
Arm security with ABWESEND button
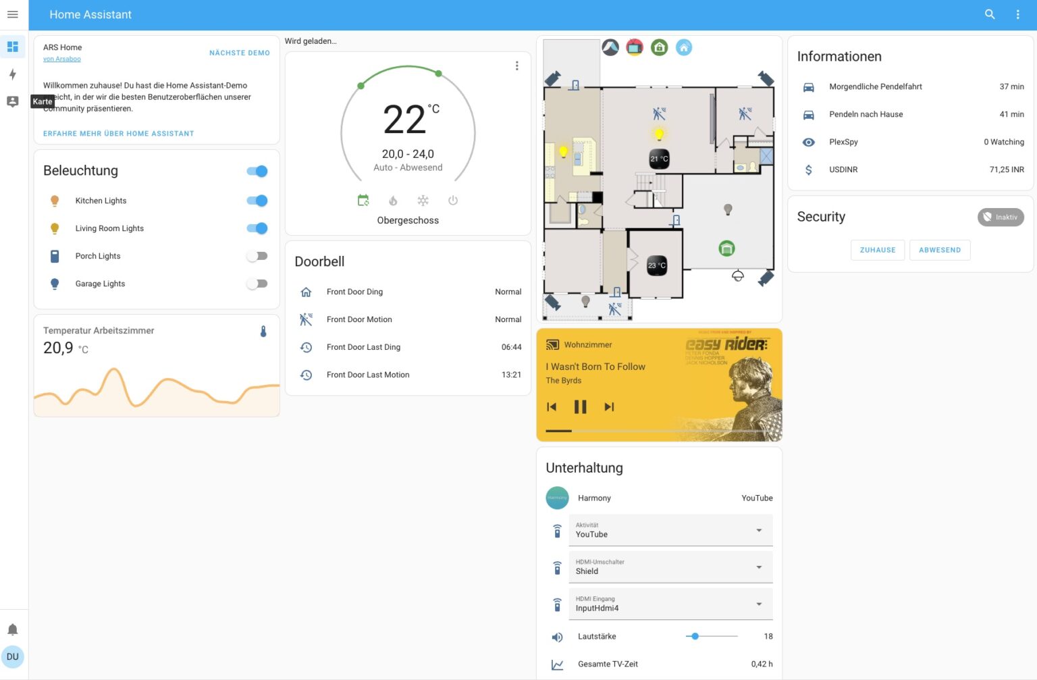pos(940,250)
